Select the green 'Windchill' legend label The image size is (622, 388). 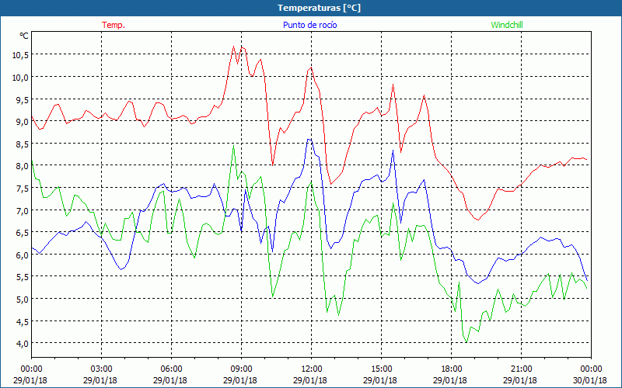[x=507, y=25]
